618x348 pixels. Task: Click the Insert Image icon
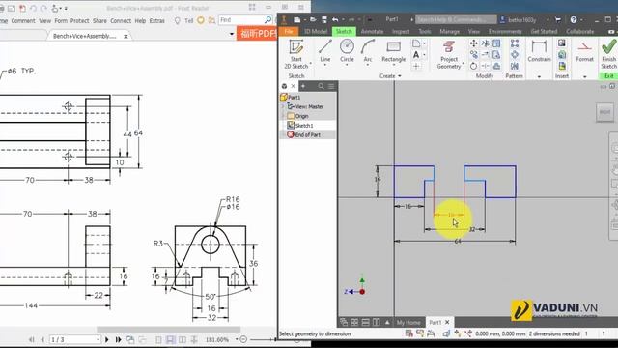tap(562, 43)
